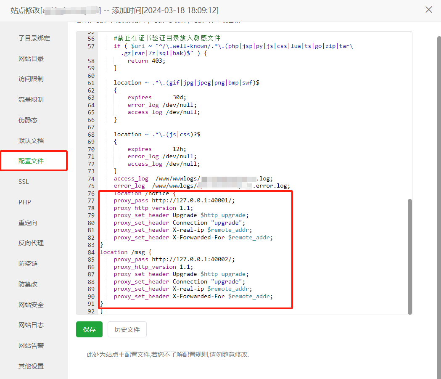Click X-Forwarded-For header on line 90
Viewport: 441px width, 379px height.
coord(193,297)
